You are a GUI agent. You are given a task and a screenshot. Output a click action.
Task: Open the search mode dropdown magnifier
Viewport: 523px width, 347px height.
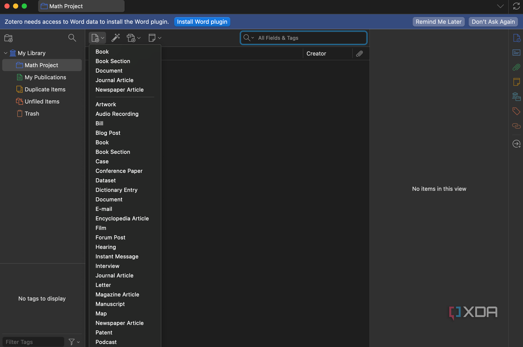pyautogui.click(x=249, y=38)
